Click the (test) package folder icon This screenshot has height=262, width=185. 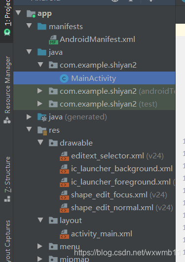[53, 104]
